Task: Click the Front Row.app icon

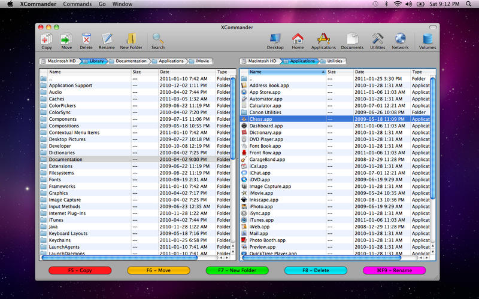Action: coord(244,152)
